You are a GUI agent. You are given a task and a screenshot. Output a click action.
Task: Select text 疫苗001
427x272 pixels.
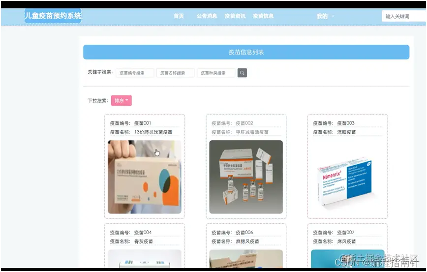click(143, 123)
